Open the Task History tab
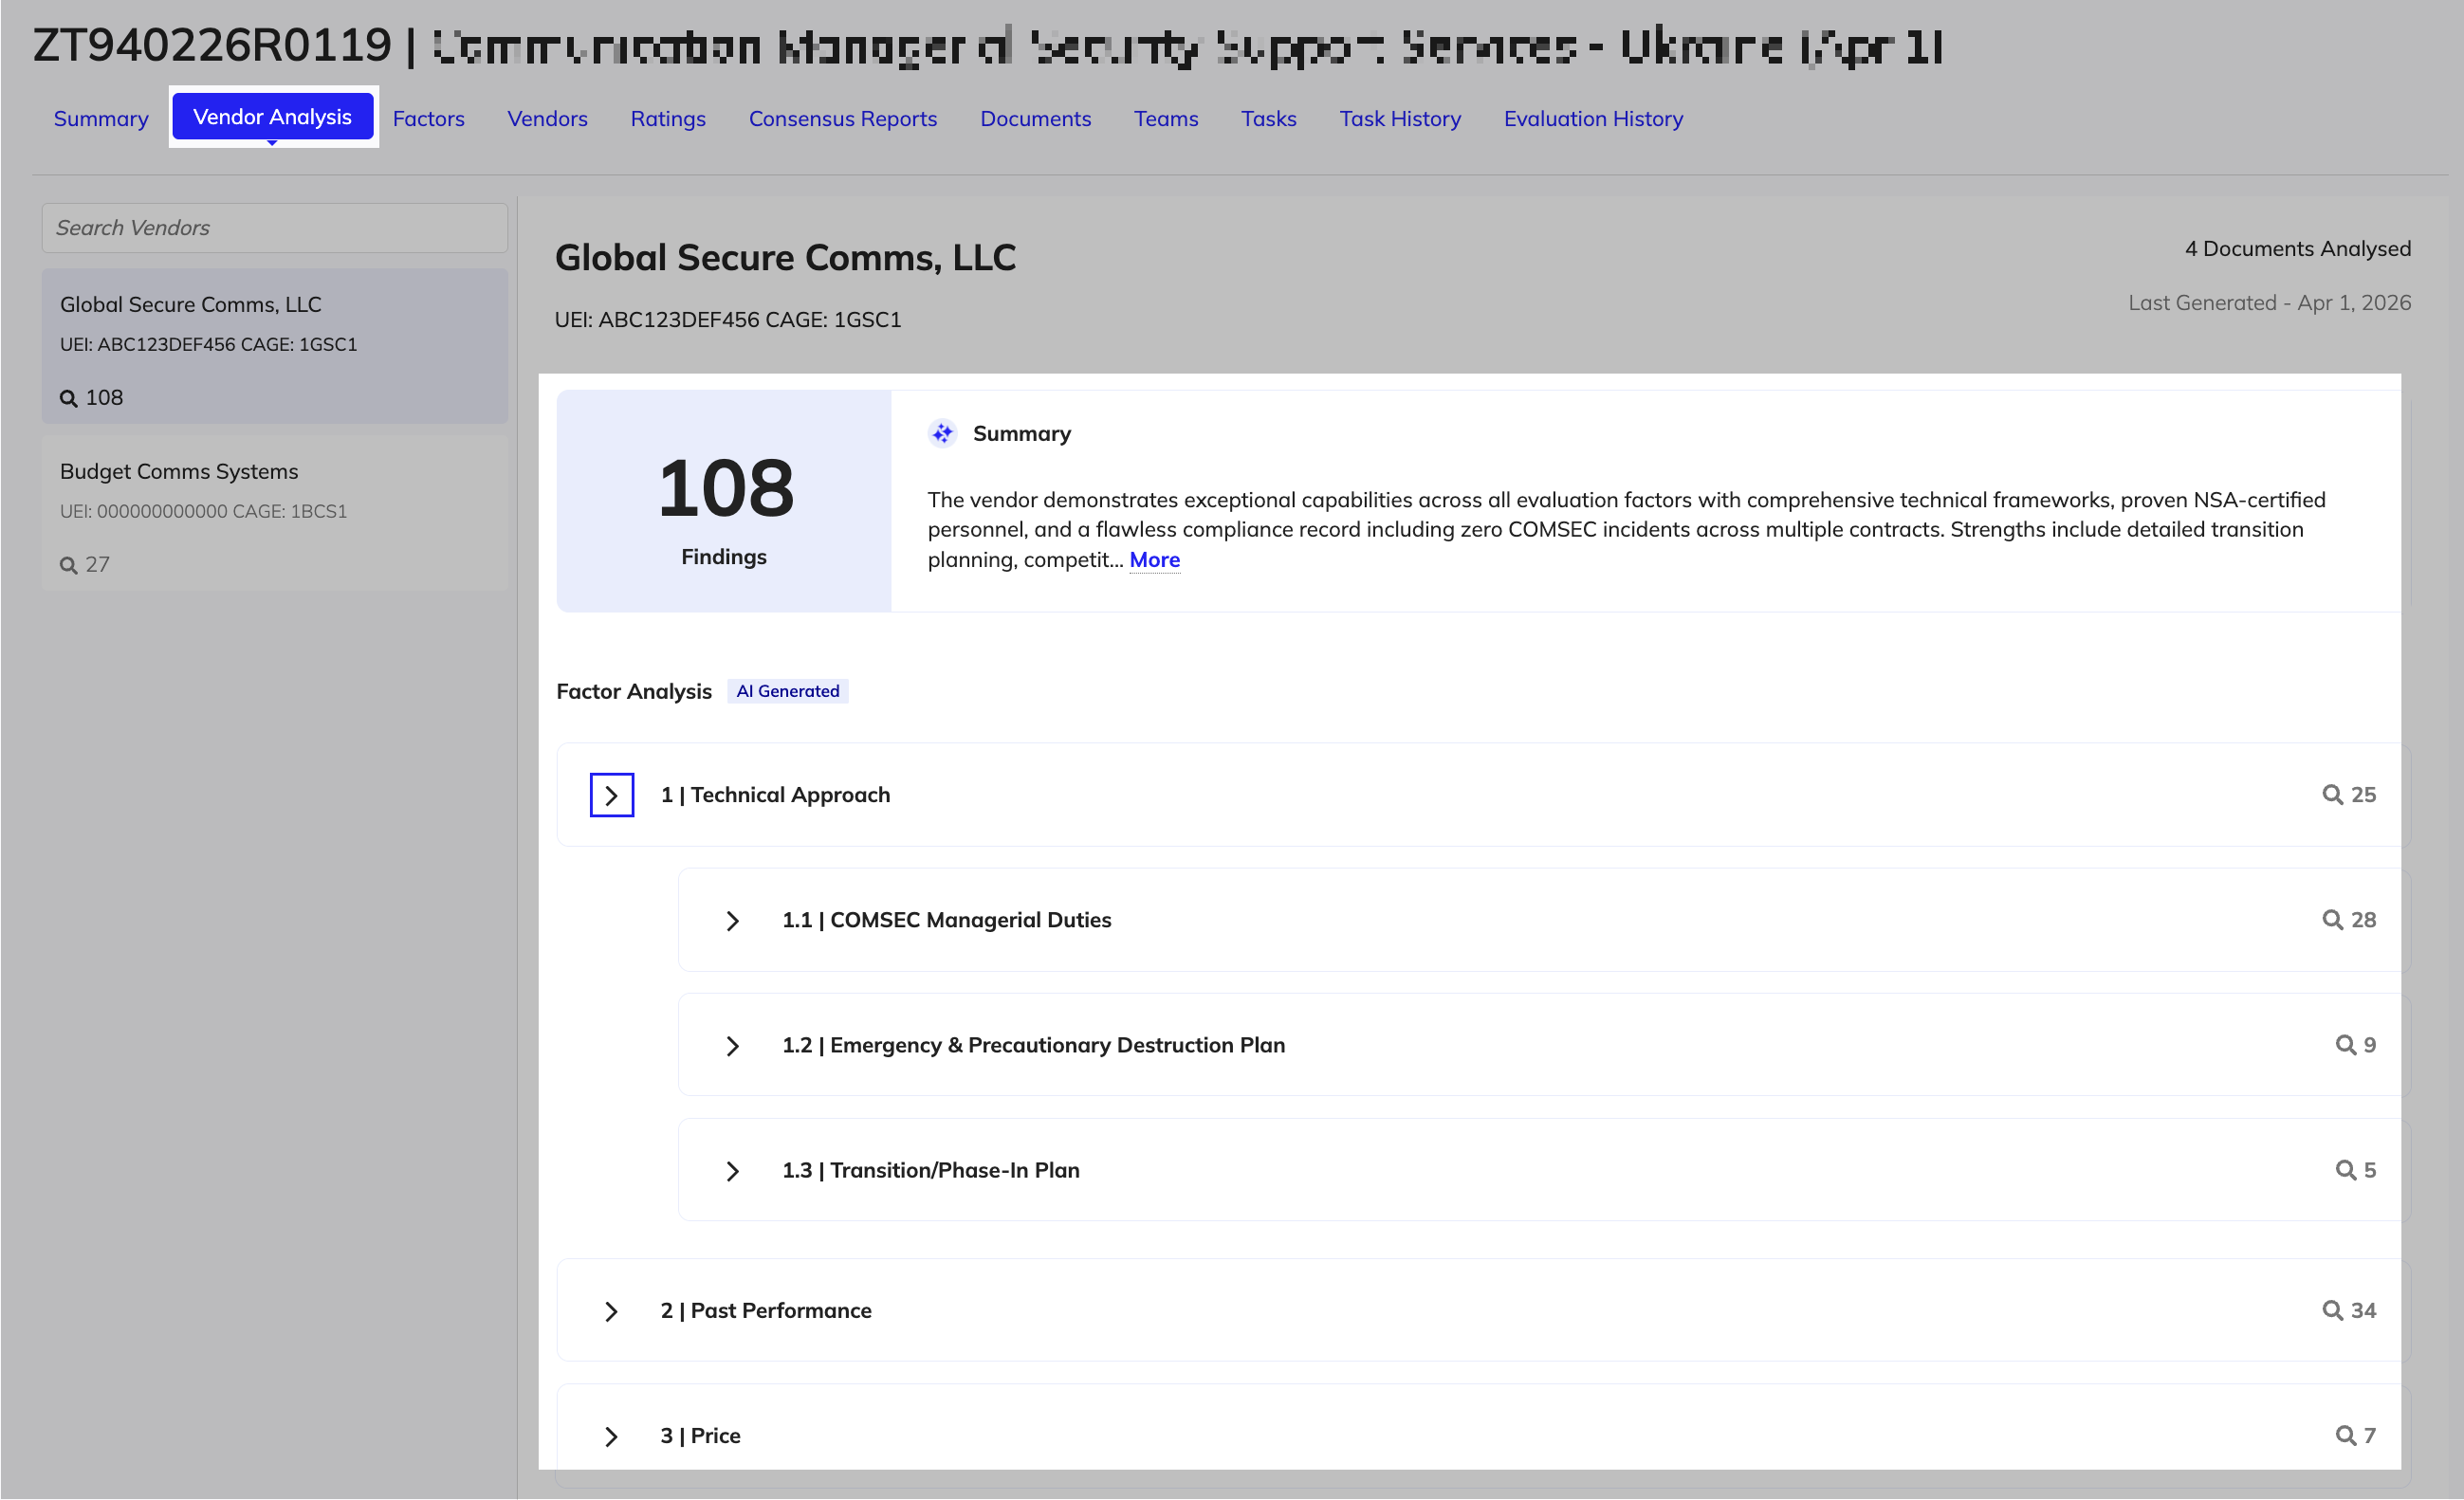The height and width of the screenshot is (1500, 2464). click(1400, 118)
